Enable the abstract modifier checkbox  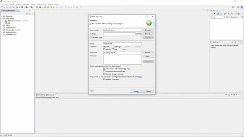[104, 49]
